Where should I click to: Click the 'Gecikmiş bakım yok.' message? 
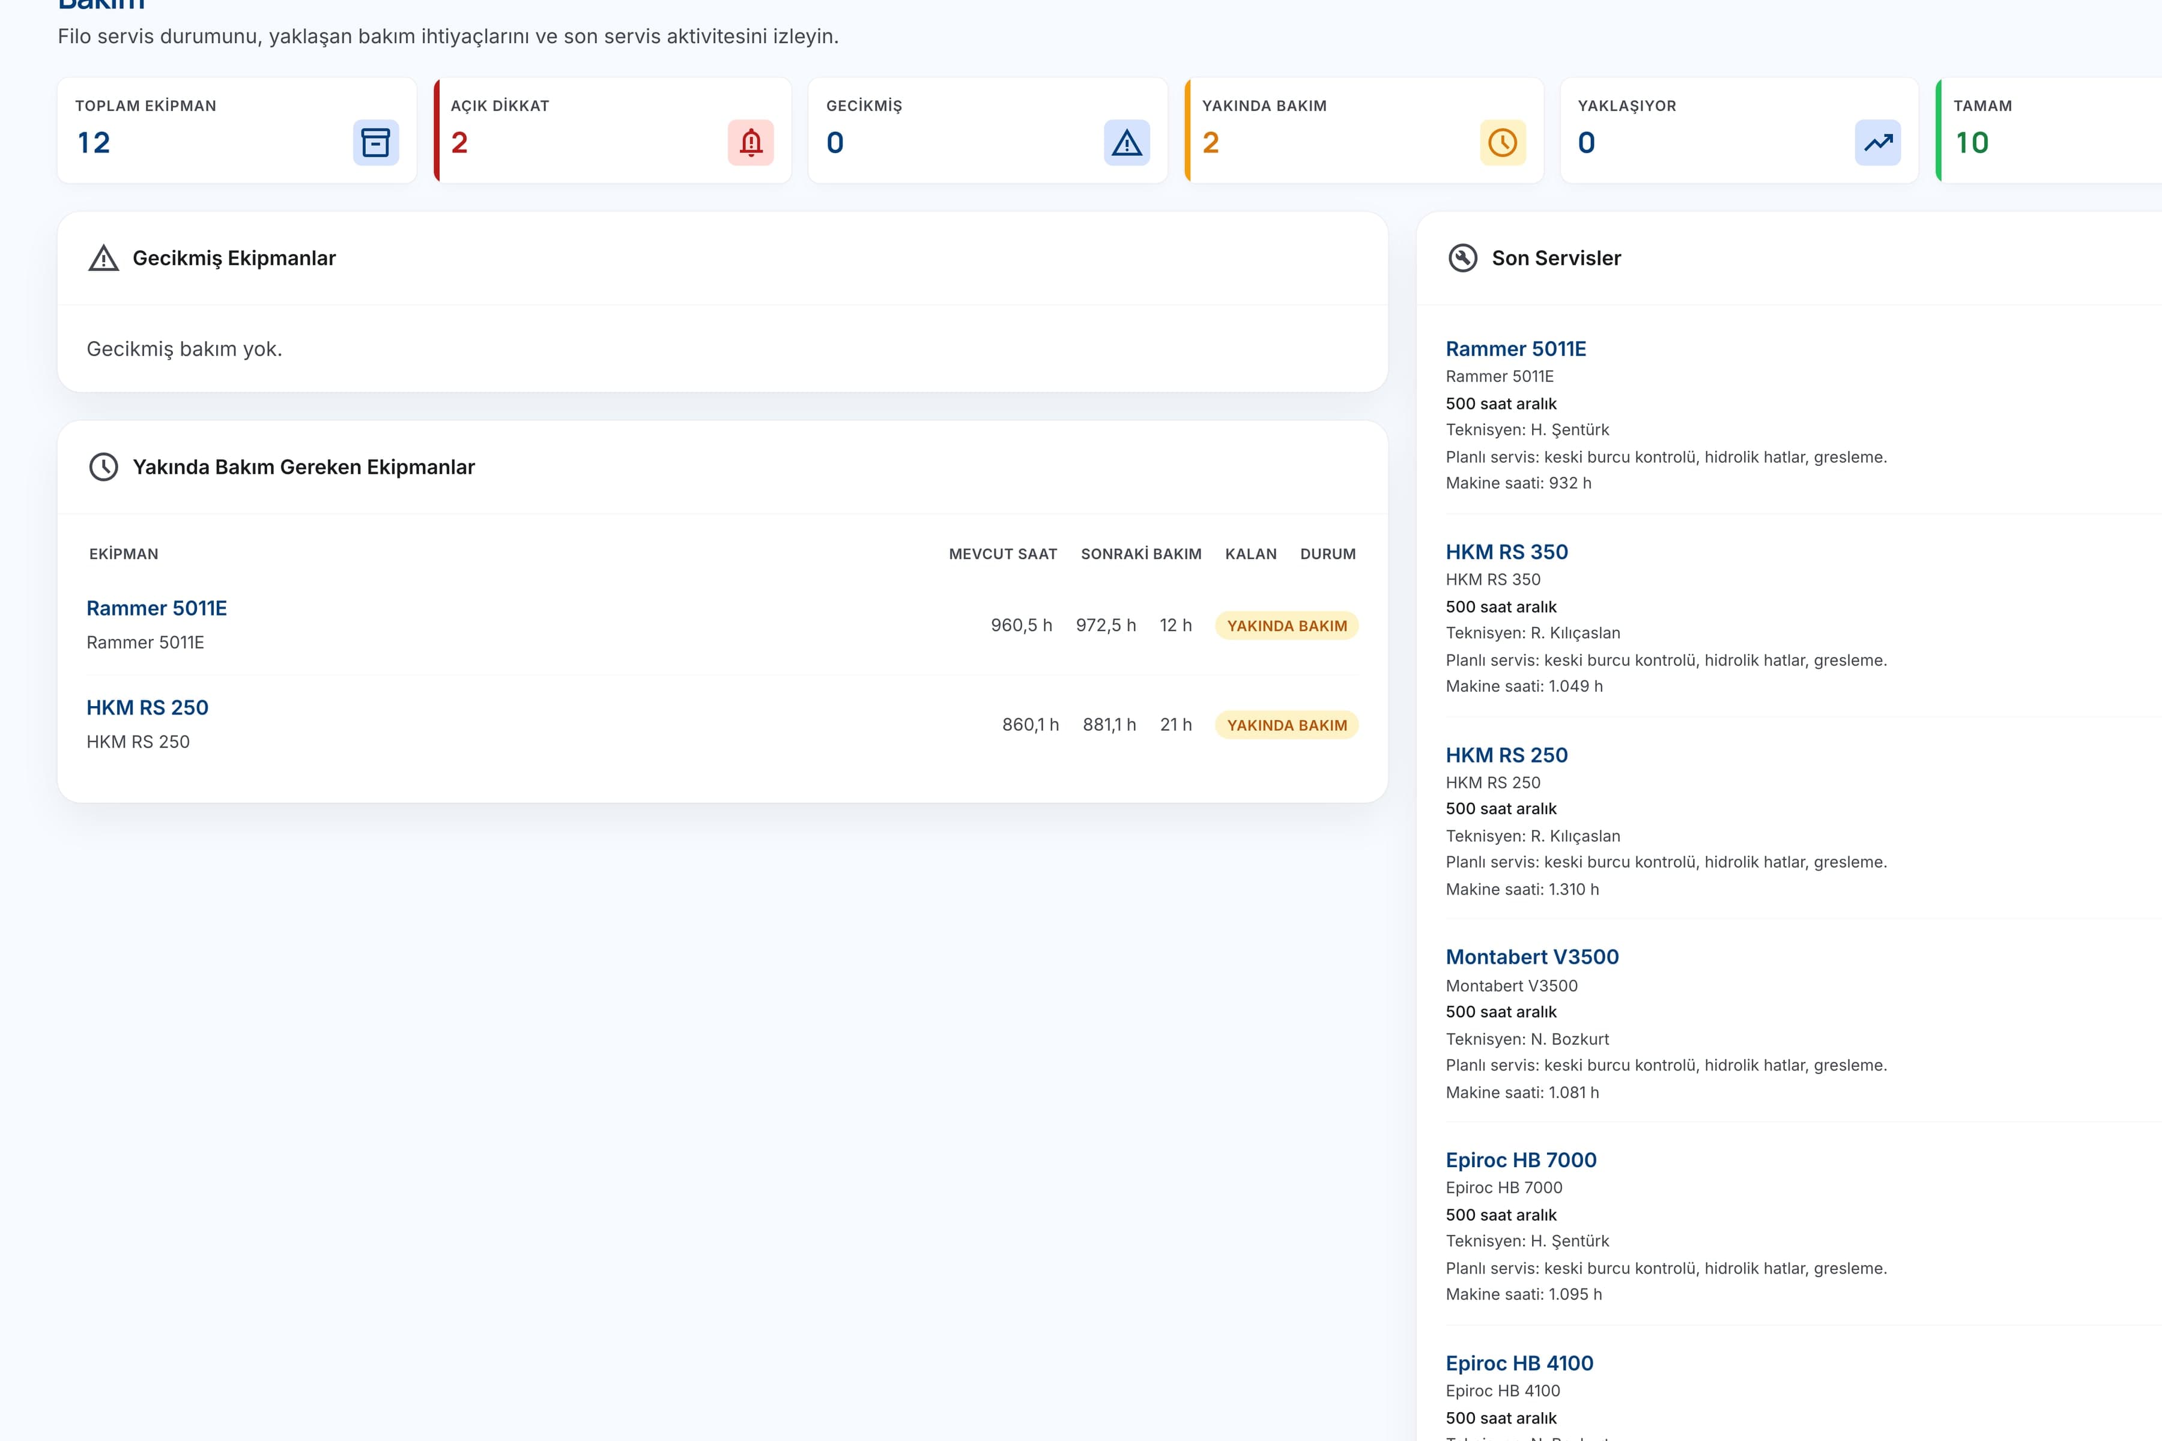(184, 349)
